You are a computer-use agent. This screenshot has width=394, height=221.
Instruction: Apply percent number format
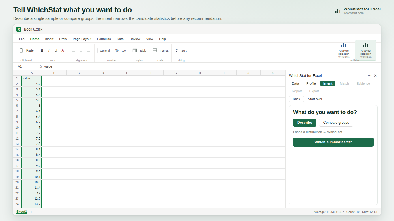tap(117, 50)
